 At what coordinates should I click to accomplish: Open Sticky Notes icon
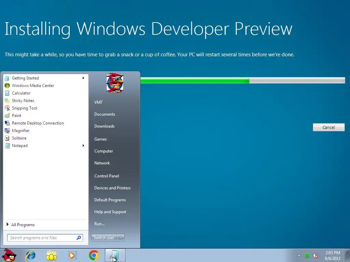click(7, 101)
